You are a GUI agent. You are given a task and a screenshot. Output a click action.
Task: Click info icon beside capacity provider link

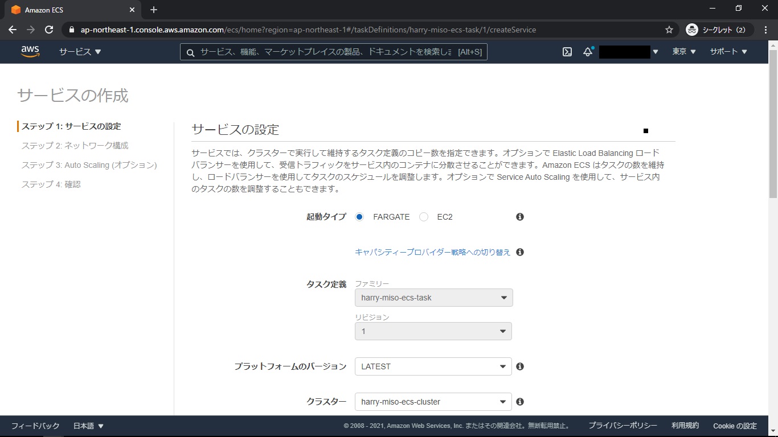point(519,252)
